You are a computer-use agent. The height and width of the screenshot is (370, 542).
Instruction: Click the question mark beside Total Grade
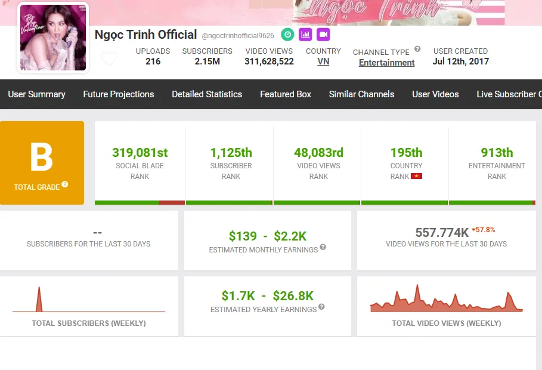(x=65, y=184)
